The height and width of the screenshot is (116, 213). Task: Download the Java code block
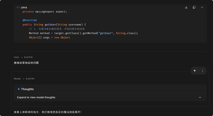pos(186,7)
